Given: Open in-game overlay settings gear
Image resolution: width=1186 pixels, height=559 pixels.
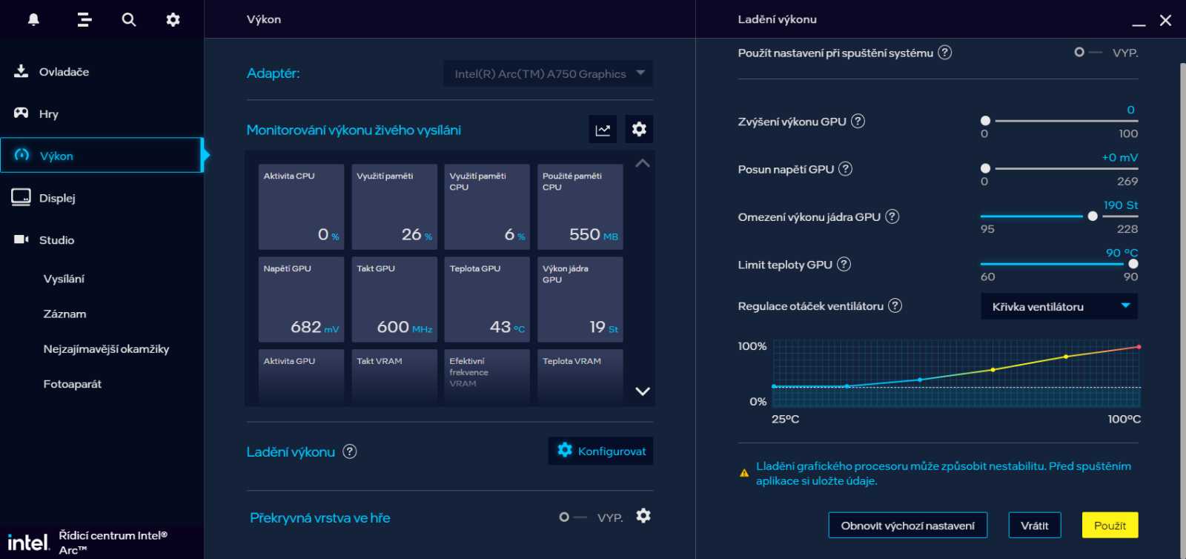Looking at the screenshot, I should pyautogui.click(x=643, y=516).
